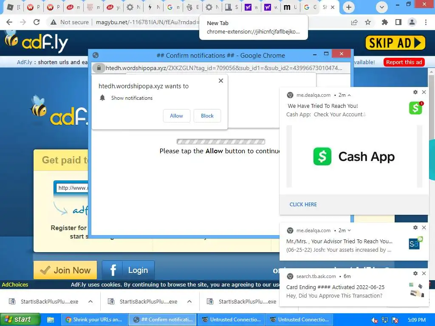
Task: Open settings gear on Advisor notification
Action: 415,228
